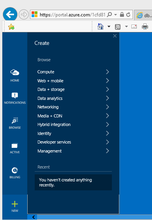Click the address bar search magnifier icon

coord(110,14)
